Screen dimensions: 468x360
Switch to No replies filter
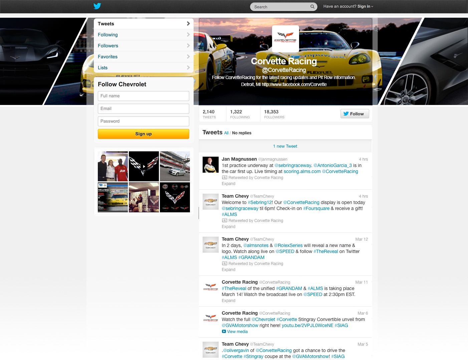242,133
